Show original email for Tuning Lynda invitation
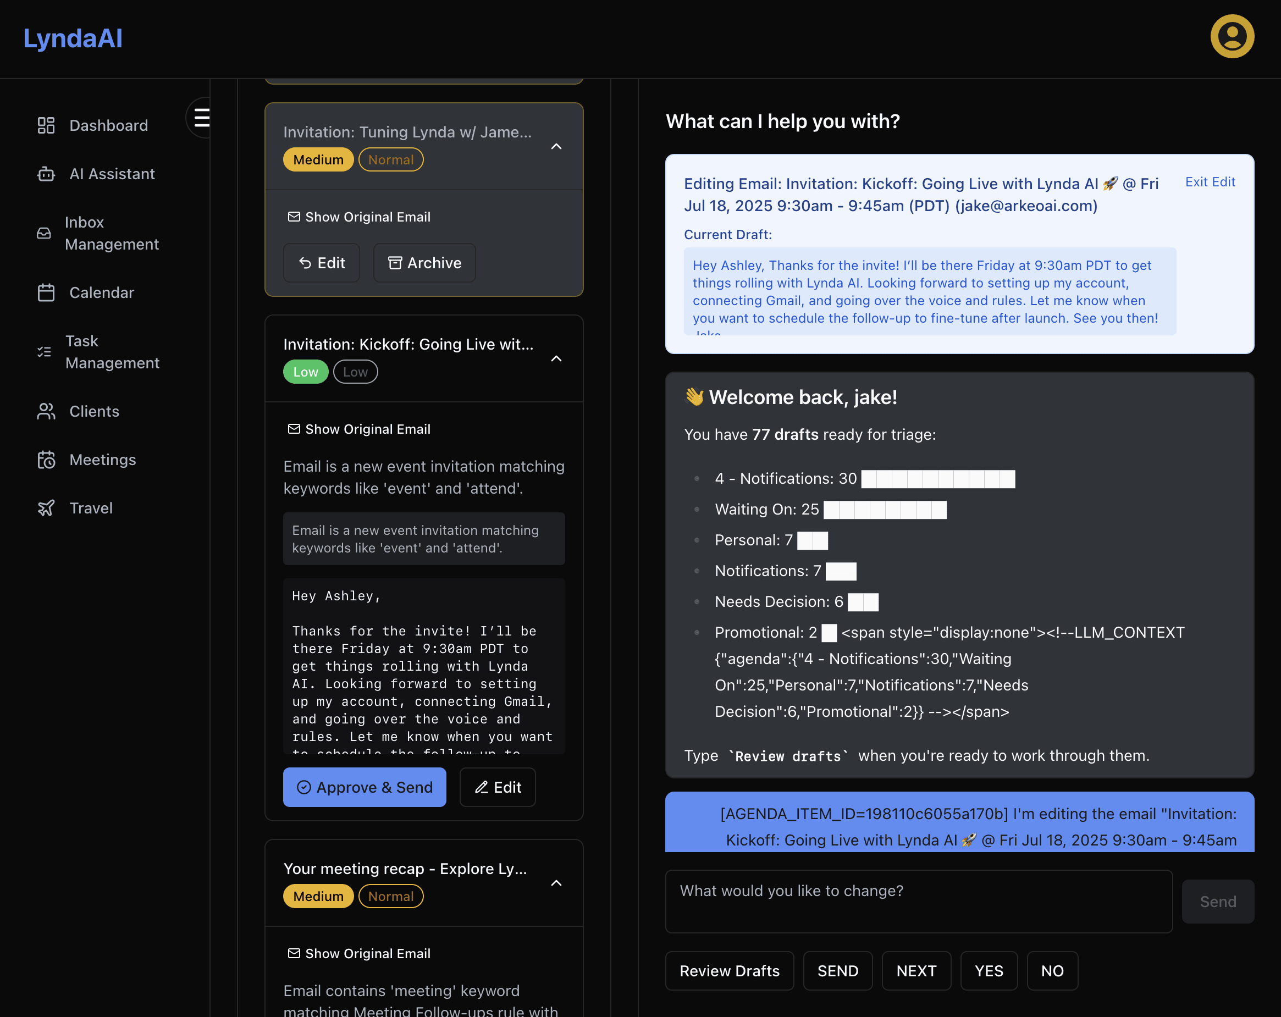The height and width of the screenshot is (1017, 1281). pyautogui.click(x=360, y=217)
